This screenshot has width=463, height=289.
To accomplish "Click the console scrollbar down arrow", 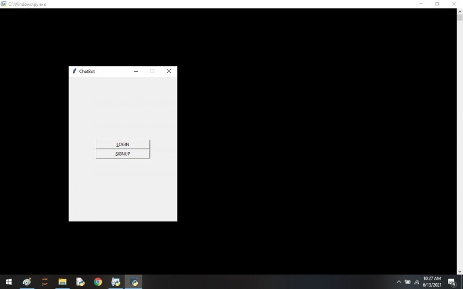I will coord(460,271).
